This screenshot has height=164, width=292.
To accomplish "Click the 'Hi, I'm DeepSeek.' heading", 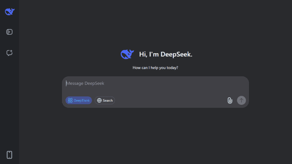I will click(x=166, y=54).
